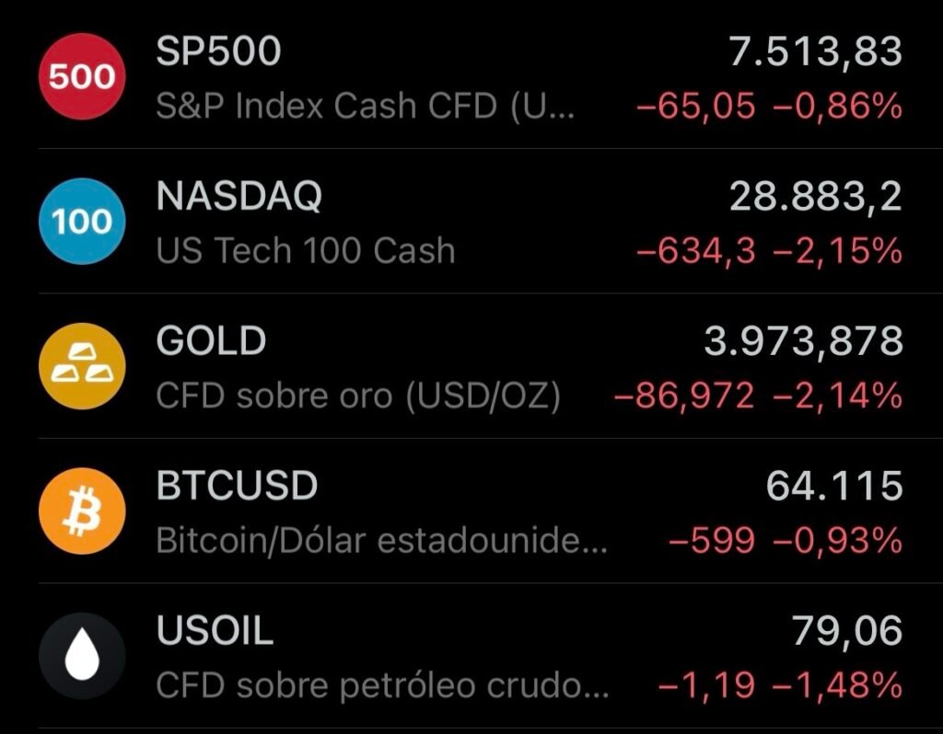Tap NASDAQ change −2,15% value
The width and height of the screenshot is (943, 734).
838,251
